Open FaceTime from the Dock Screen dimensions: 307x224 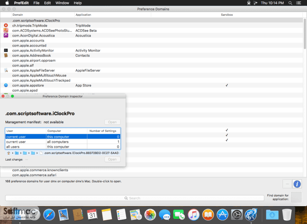click(179, 215)
